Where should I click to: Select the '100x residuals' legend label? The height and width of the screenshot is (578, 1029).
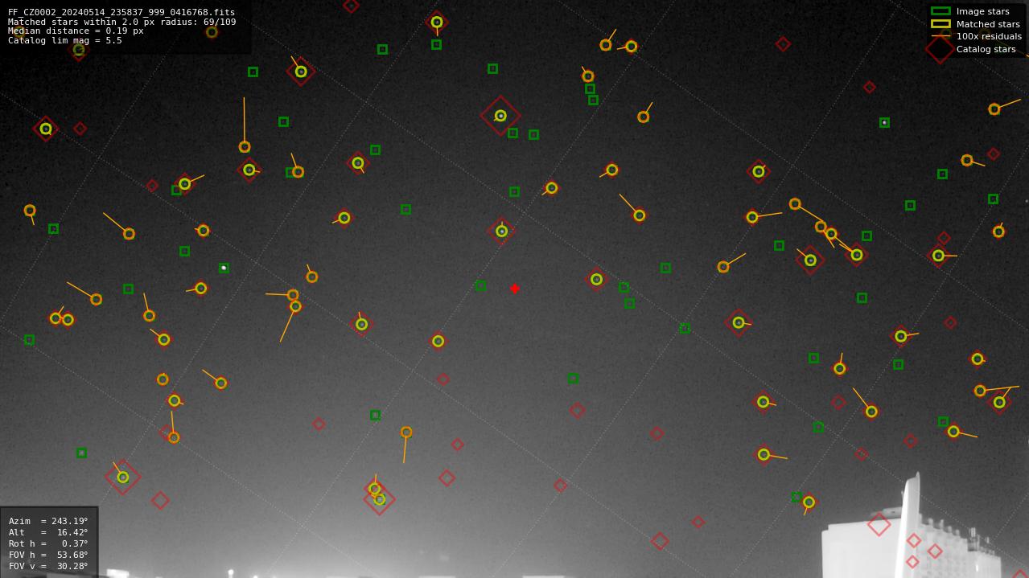click(x=989, y=37)
